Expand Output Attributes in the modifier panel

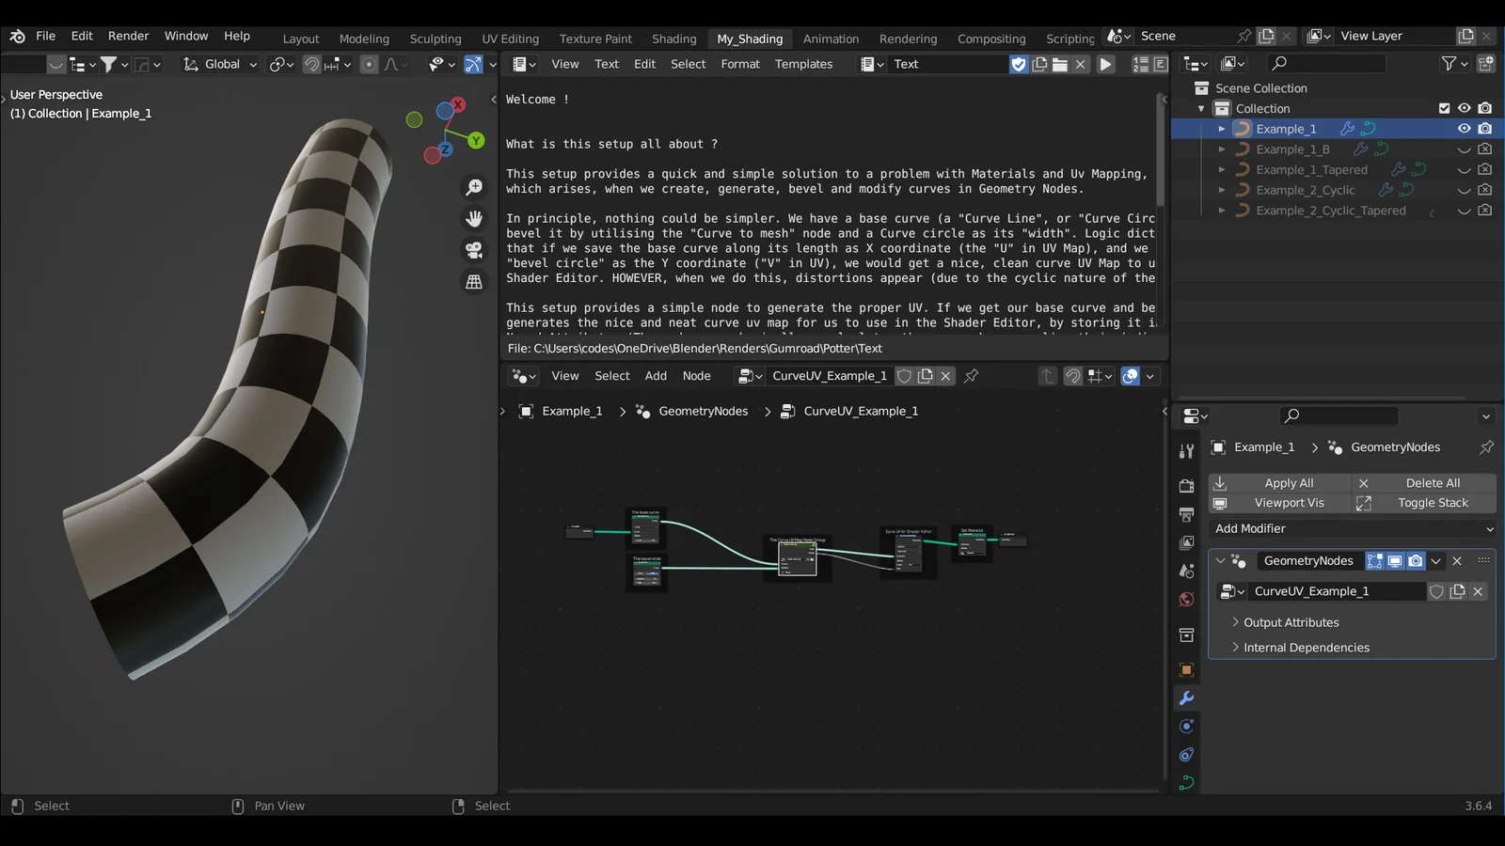coord(1291,621)
